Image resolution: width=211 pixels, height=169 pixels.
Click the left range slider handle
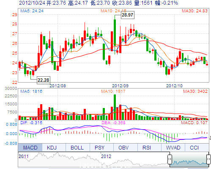click(x=170, y=159)
